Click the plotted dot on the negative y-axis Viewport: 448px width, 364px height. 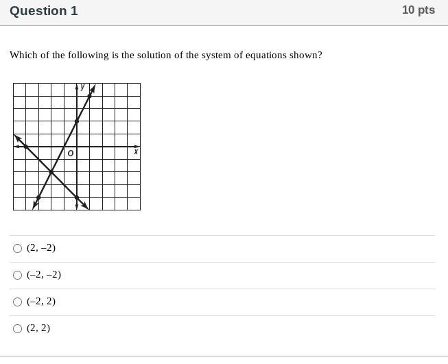(x=77, y=197)
